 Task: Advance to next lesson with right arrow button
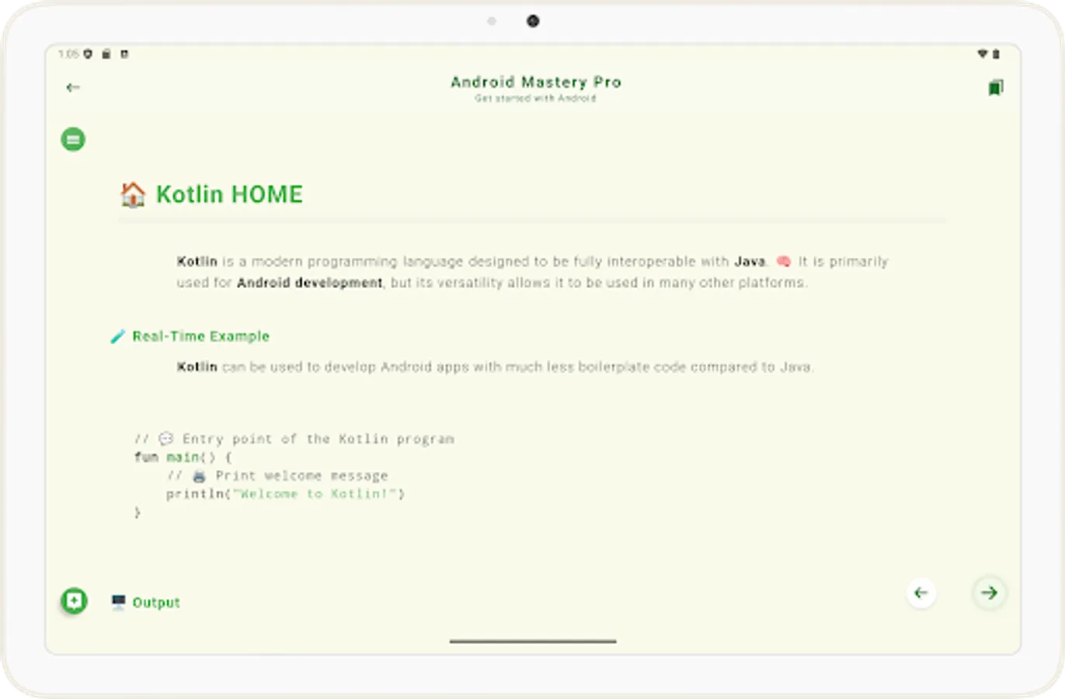[989, 593]
